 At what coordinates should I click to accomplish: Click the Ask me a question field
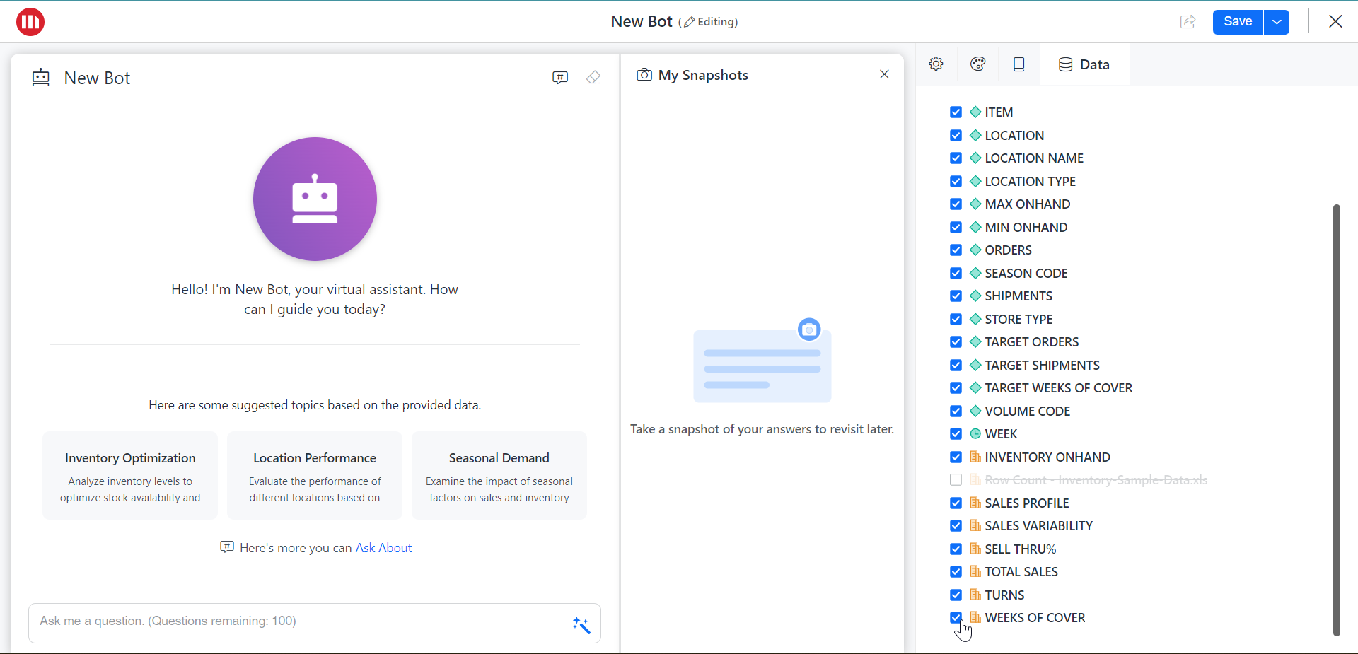(x=297, y=621)
